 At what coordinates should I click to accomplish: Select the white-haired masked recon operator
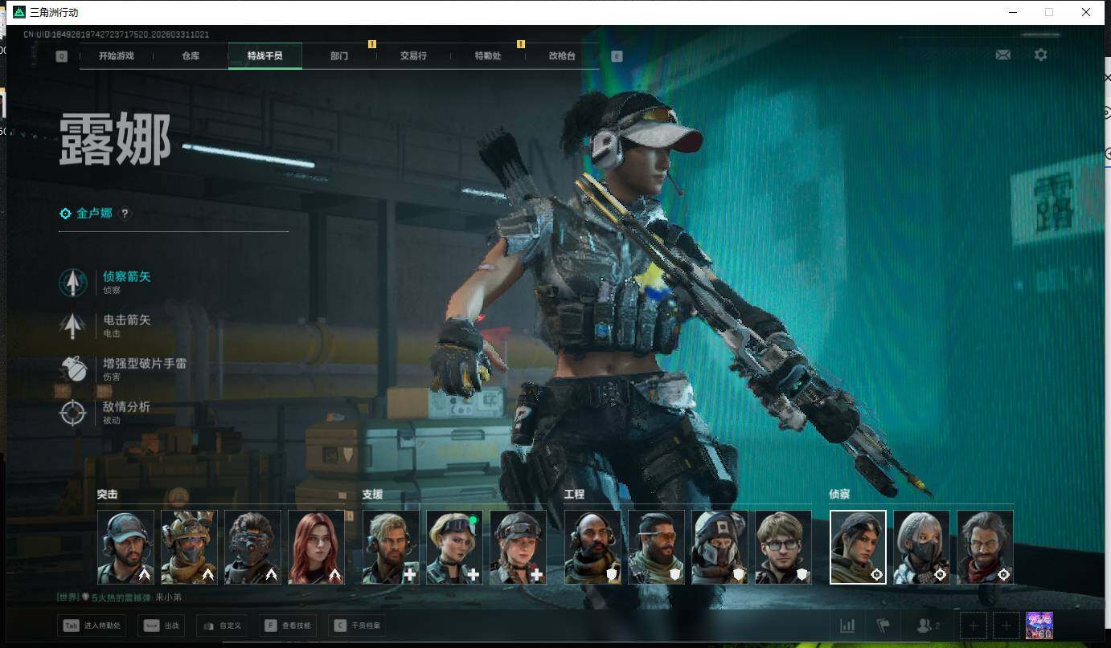pyautogui.click(x=921, y=547)
